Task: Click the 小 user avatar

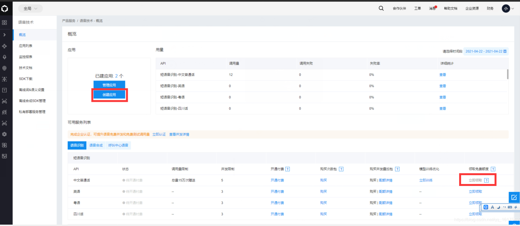Action: click(x=506, y=9)
